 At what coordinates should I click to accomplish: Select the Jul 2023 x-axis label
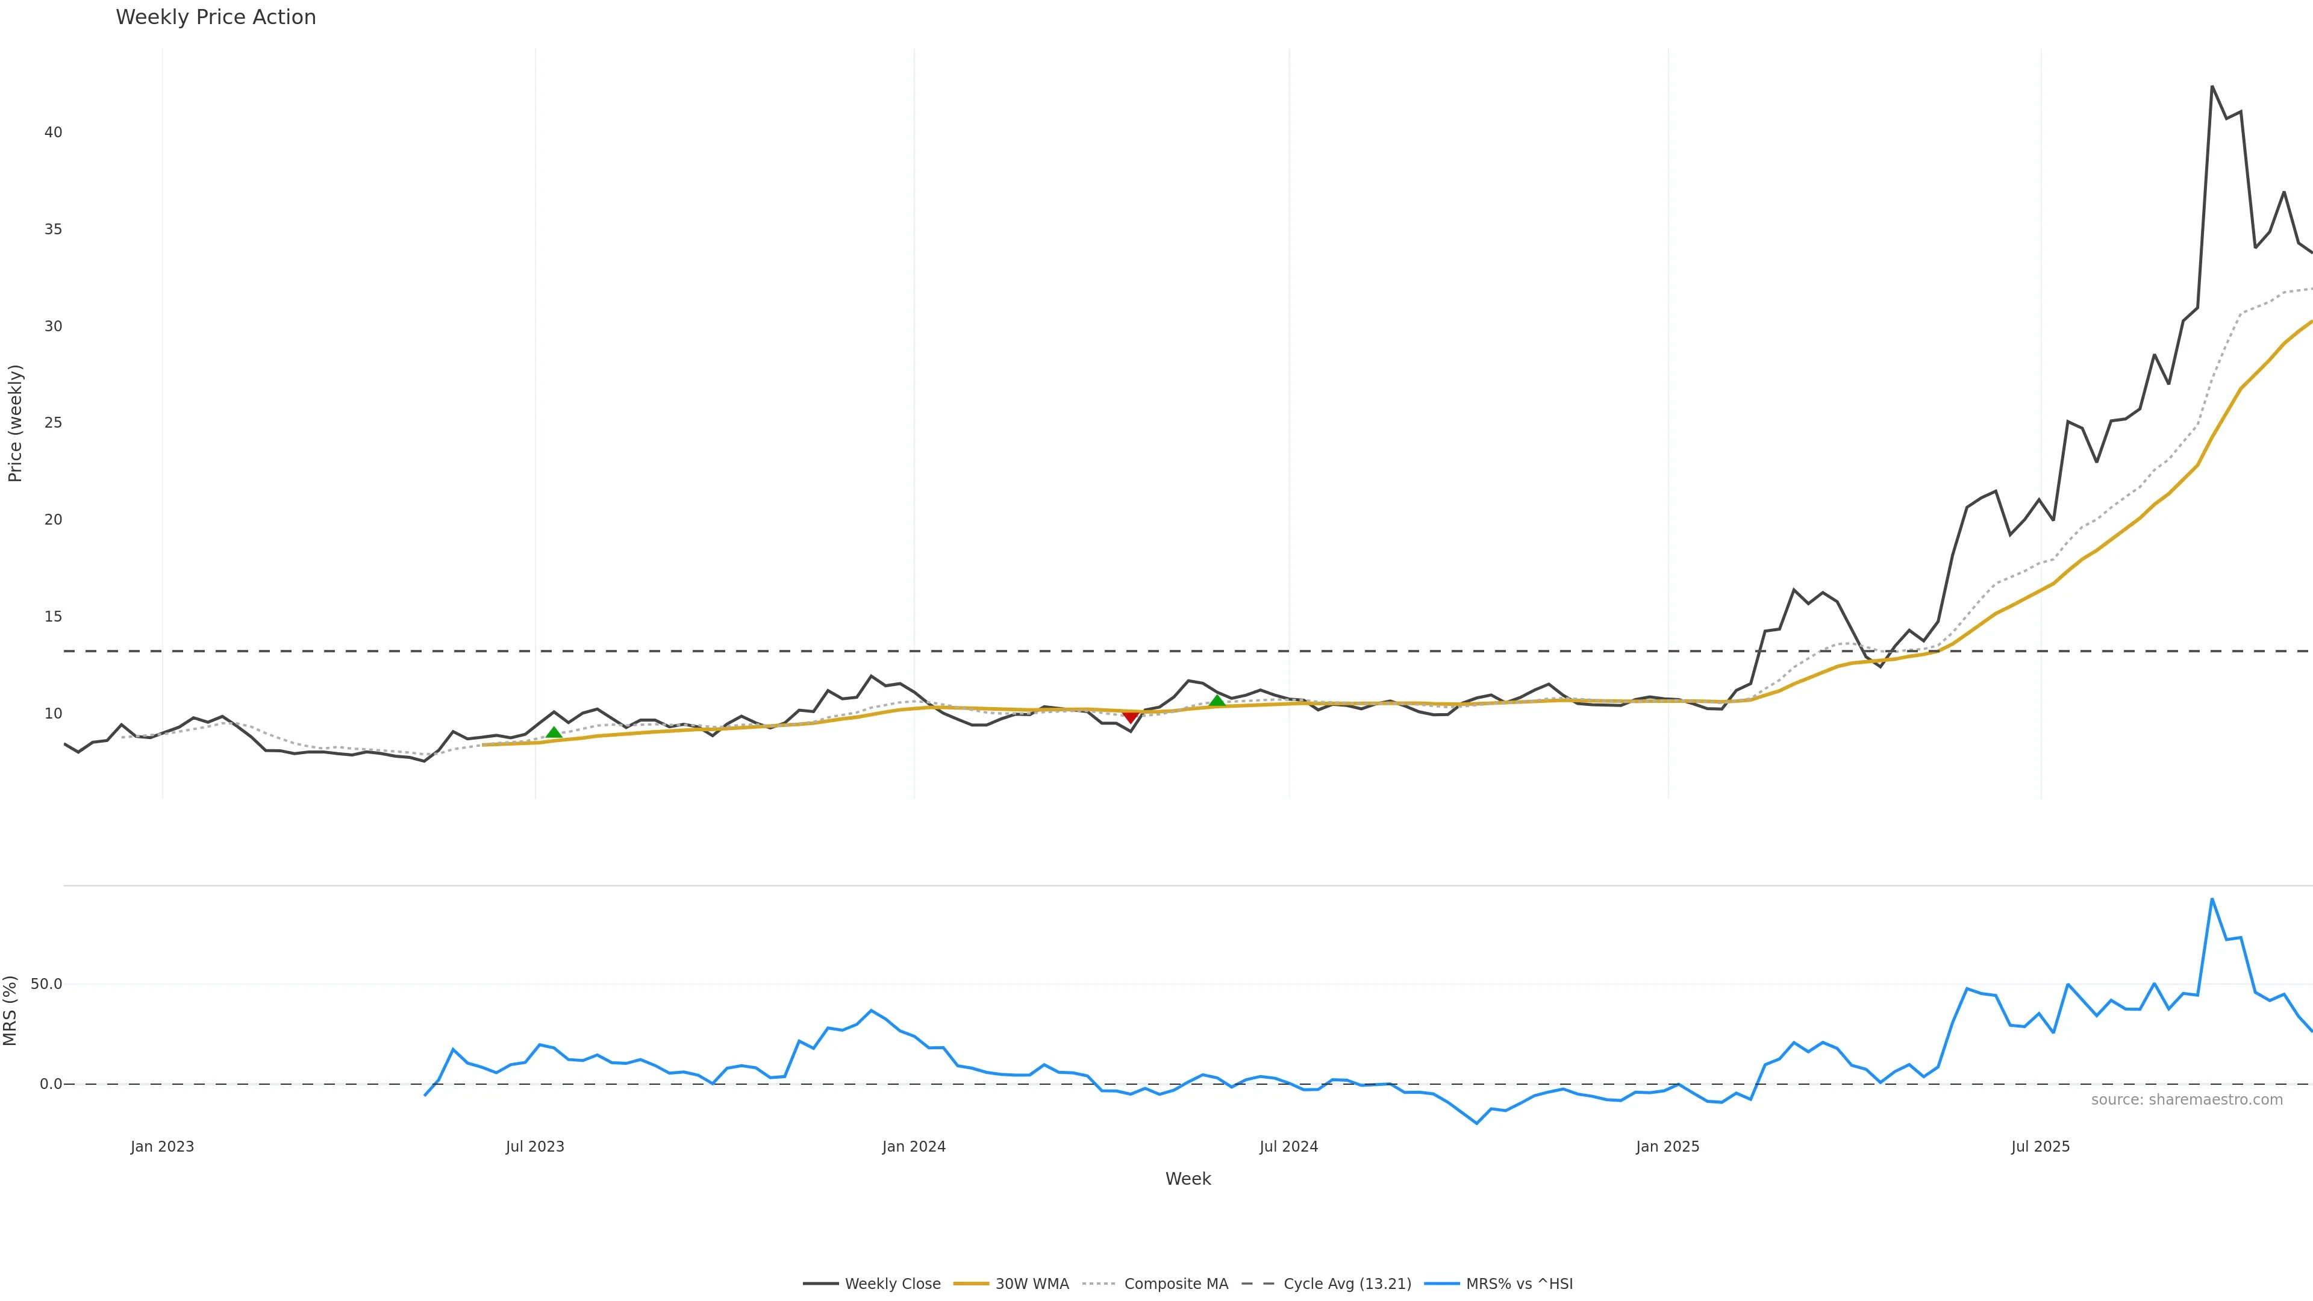(534, 1147)
